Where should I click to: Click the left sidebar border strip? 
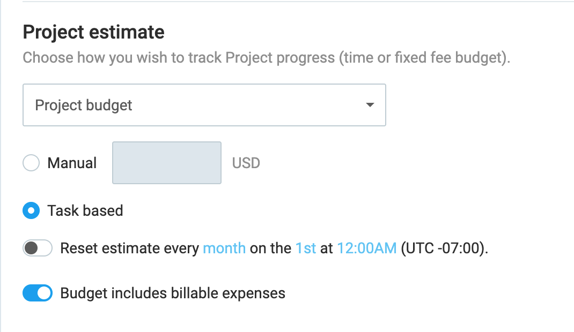point(1,166)
